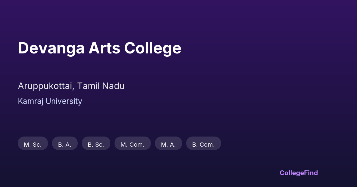This screenshot has height=187, width=357.
Task: Click the Find part of CollegeFind
Action: click(x=311, y=173)
